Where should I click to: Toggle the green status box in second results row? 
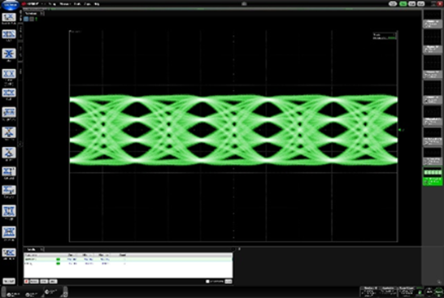click(58, 264)
